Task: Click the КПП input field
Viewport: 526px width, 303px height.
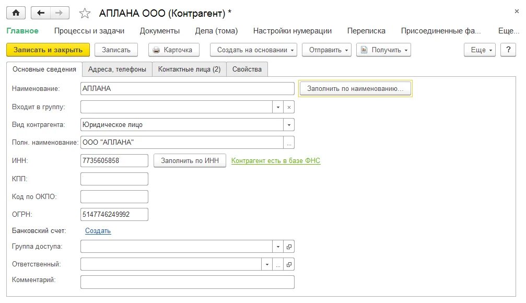Action: click(114, 179)
